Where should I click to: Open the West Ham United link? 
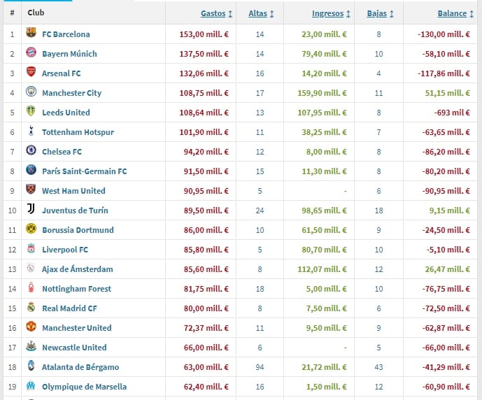pos(73,191)
